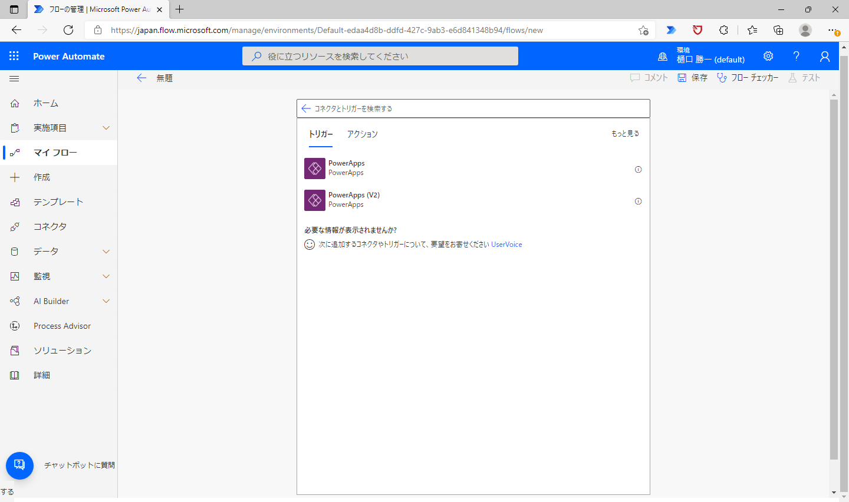This screenshot has width=849, height=502.
Task: Open the account profile icon in header
Action: click(825, 56)
